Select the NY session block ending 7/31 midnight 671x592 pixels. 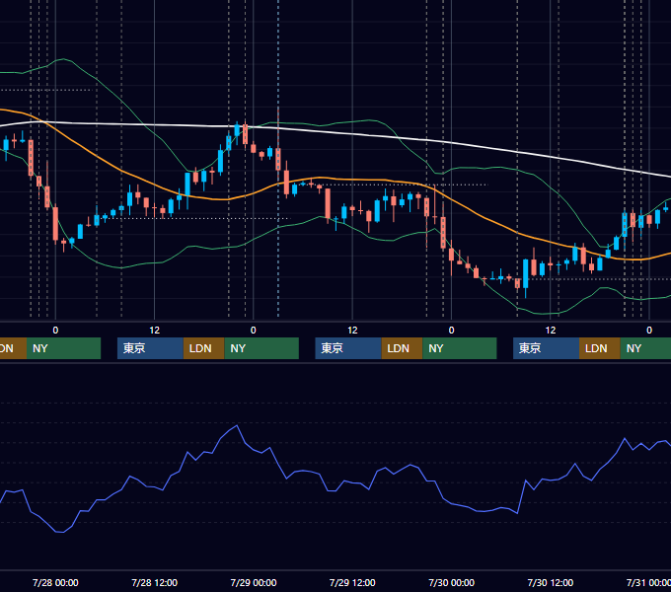(x=645, y=348)
